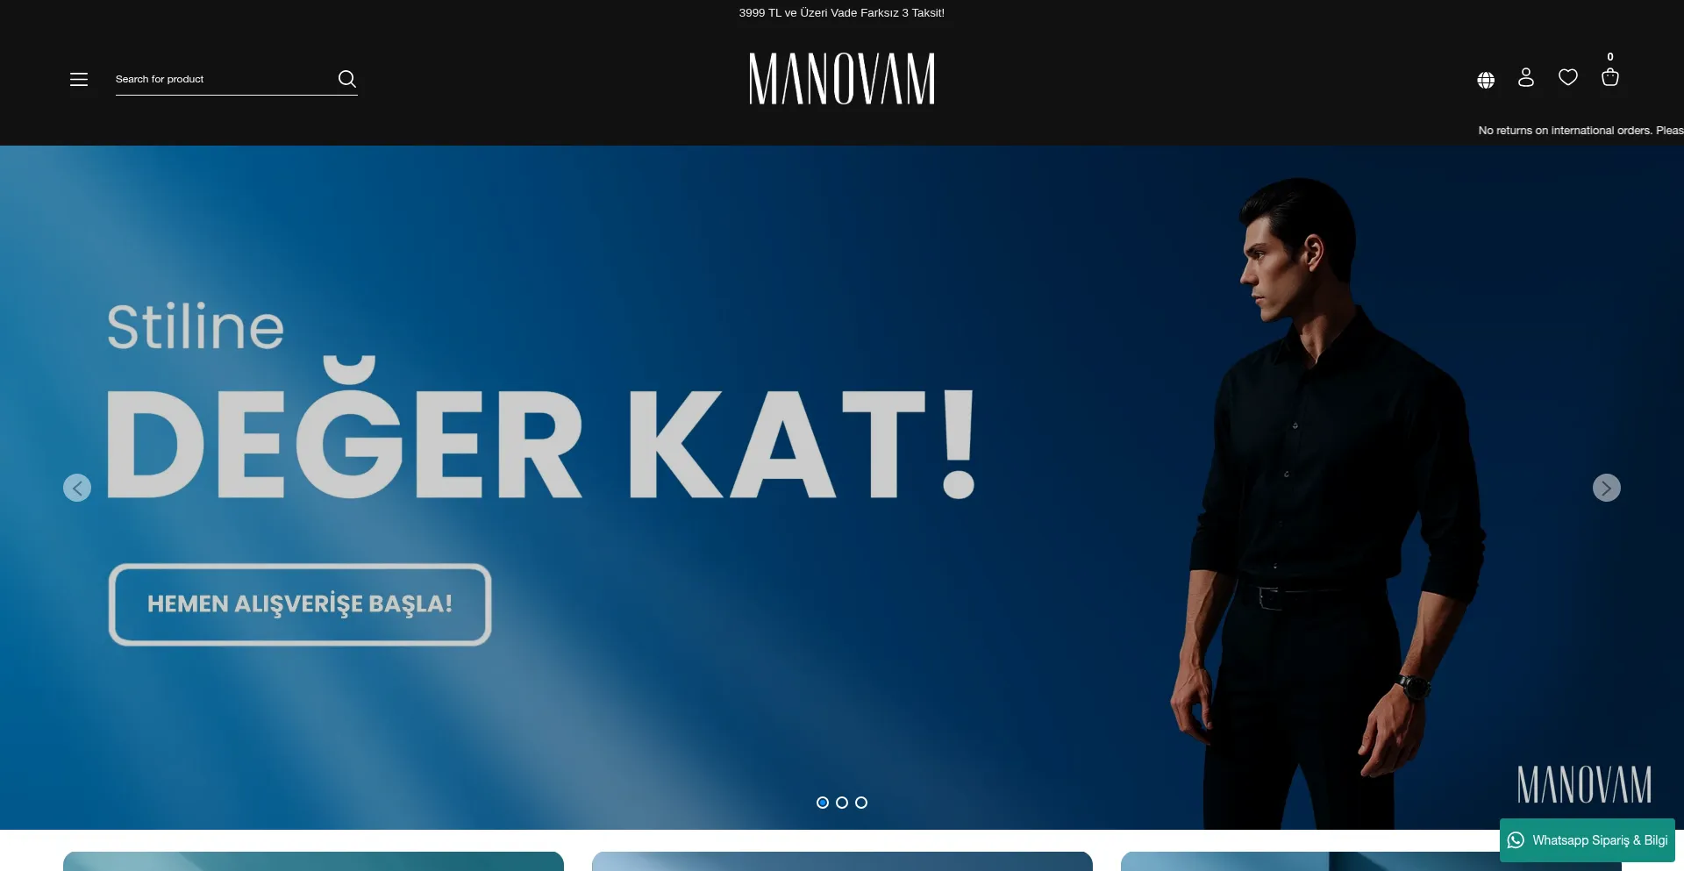Click the installment promo announcement text
The width and height of the screenshot is (1684, 871).
click(x=842, y=13)
